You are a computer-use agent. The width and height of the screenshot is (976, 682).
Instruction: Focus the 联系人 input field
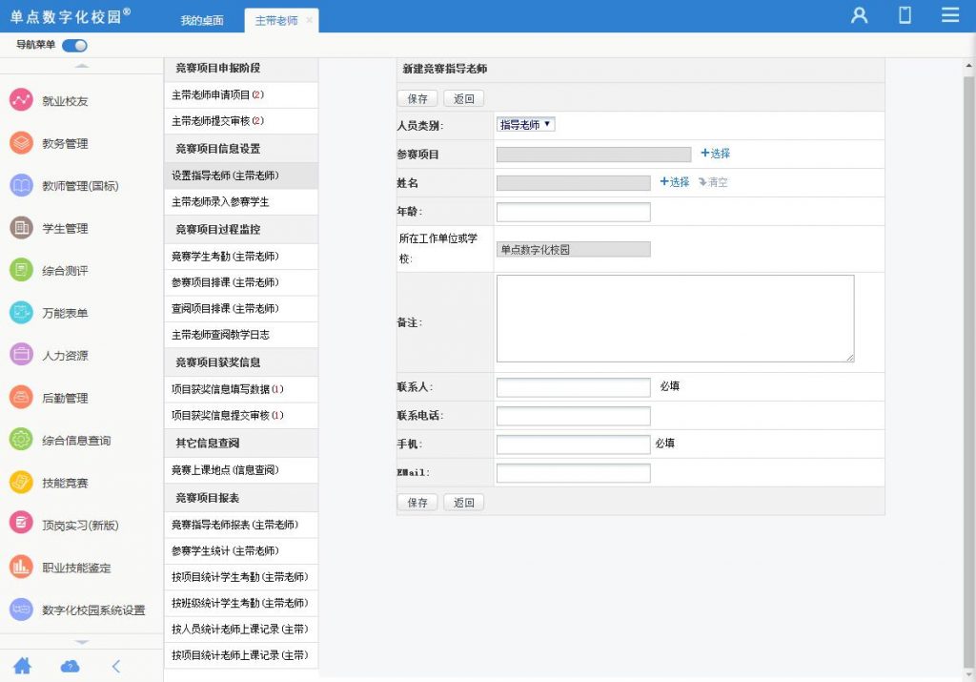coord(573,386)
